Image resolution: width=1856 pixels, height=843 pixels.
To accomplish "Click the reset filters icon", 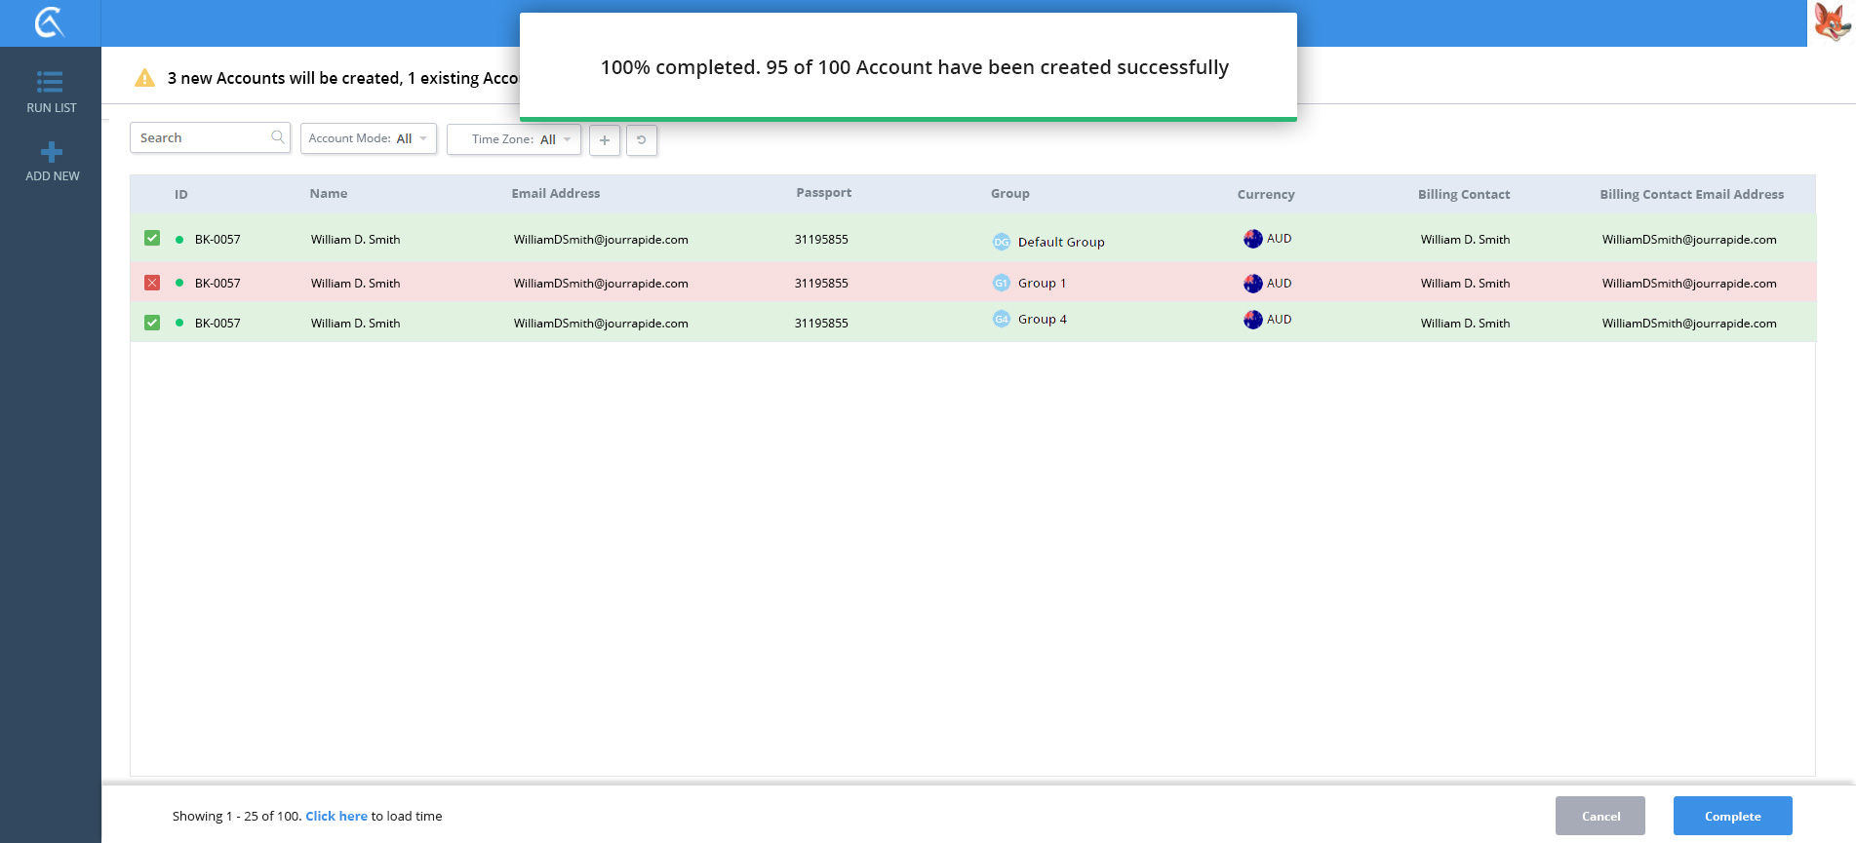I will click(641, 140).
